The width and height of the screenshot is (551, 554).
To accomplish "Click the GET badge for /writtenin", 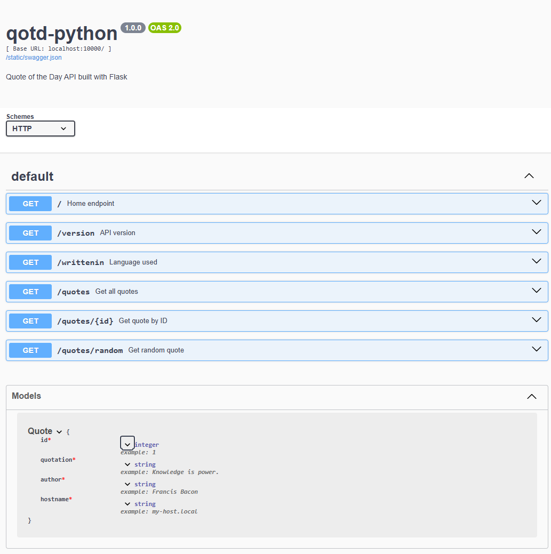I will (30, 262).
